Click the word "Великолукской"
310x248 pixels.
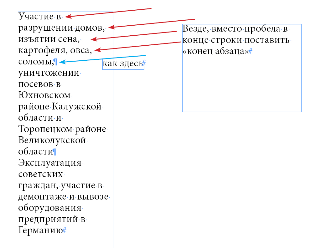coord(52,140)
